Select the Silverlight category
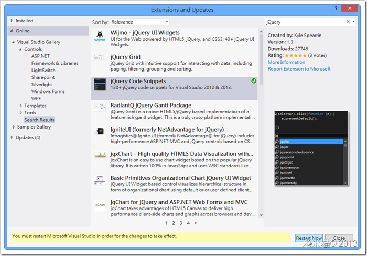 41,85
